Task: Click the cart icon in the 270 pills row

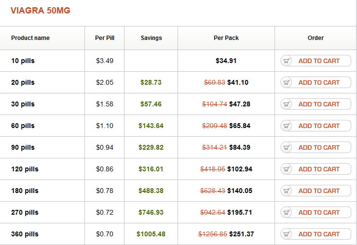Action: (287, 212)
